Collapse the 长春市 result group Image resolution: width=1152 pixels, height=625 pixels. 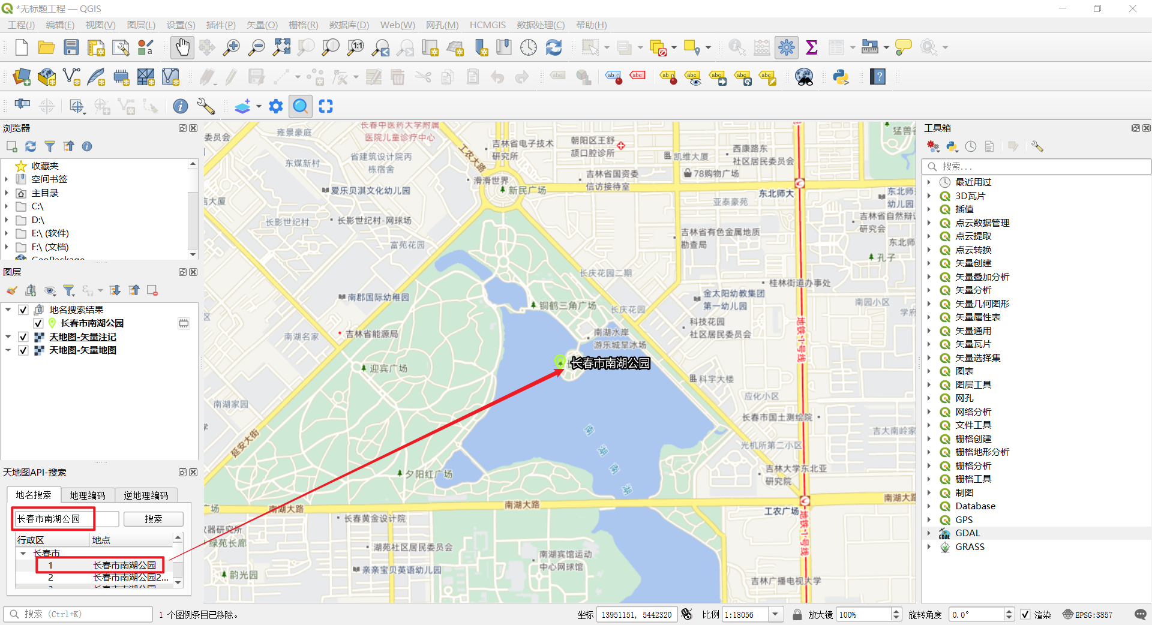click(23, 553)
